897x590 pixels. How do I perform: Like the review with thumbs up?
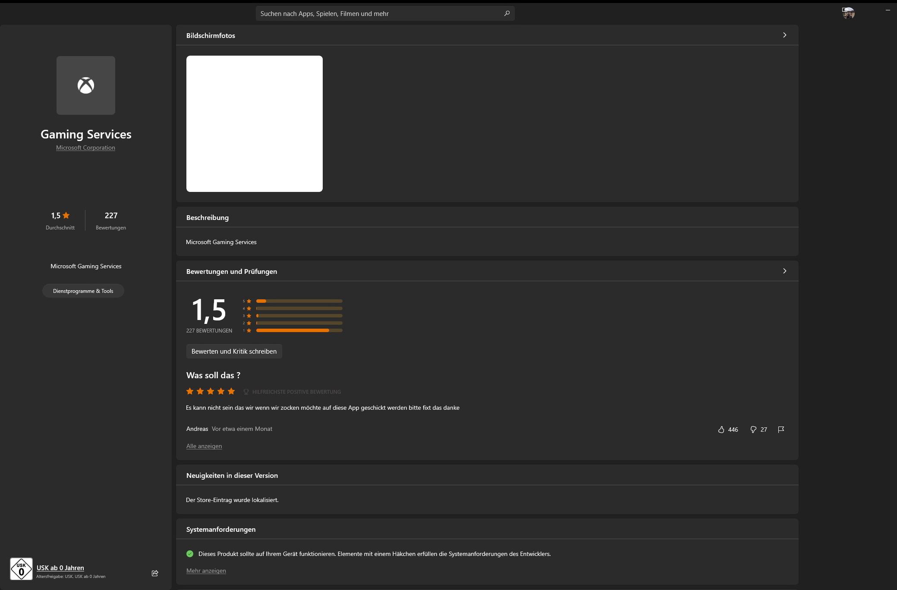click(x=721, y=430)
